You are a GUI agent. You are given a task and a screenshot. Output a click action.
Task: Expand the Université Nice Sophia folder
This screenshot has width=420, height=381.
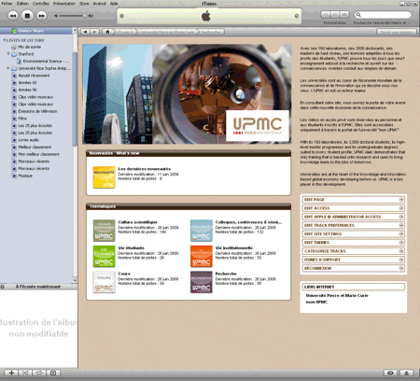8,68
